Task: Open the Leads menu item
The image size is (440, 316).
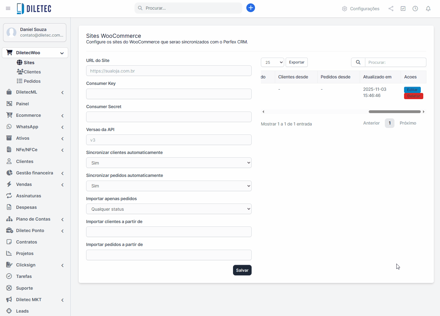Action: point(35,311)
